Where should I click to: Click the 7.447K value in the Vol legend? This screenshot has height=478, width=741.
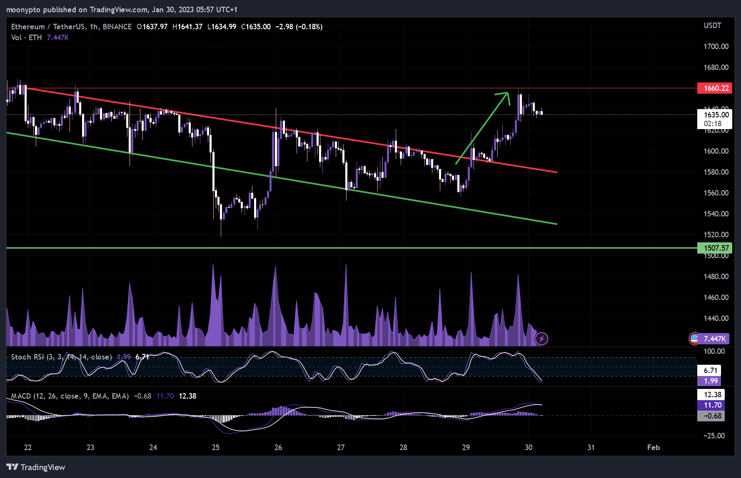point(57,37)
